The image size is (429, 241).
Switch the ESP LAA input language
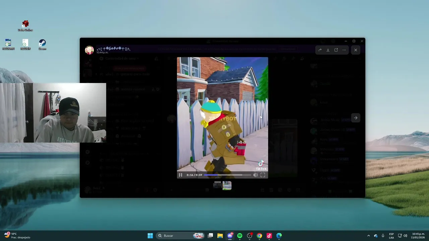391,236
